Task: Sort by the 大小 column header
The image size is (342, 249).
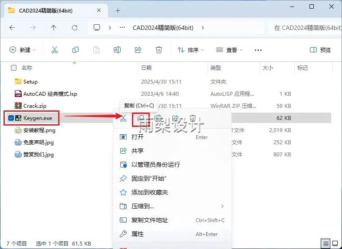Action: pyautogui.click(x=268, y=68)
